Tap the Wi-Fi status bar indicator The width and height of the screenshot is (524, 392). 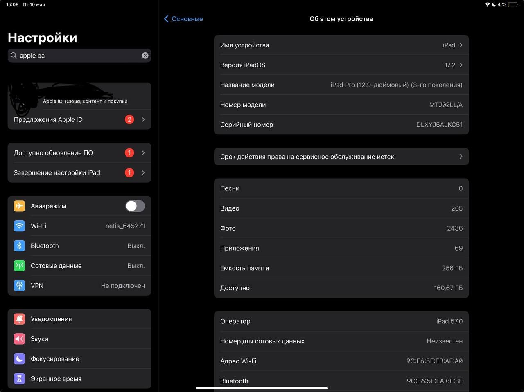(487, 4)
